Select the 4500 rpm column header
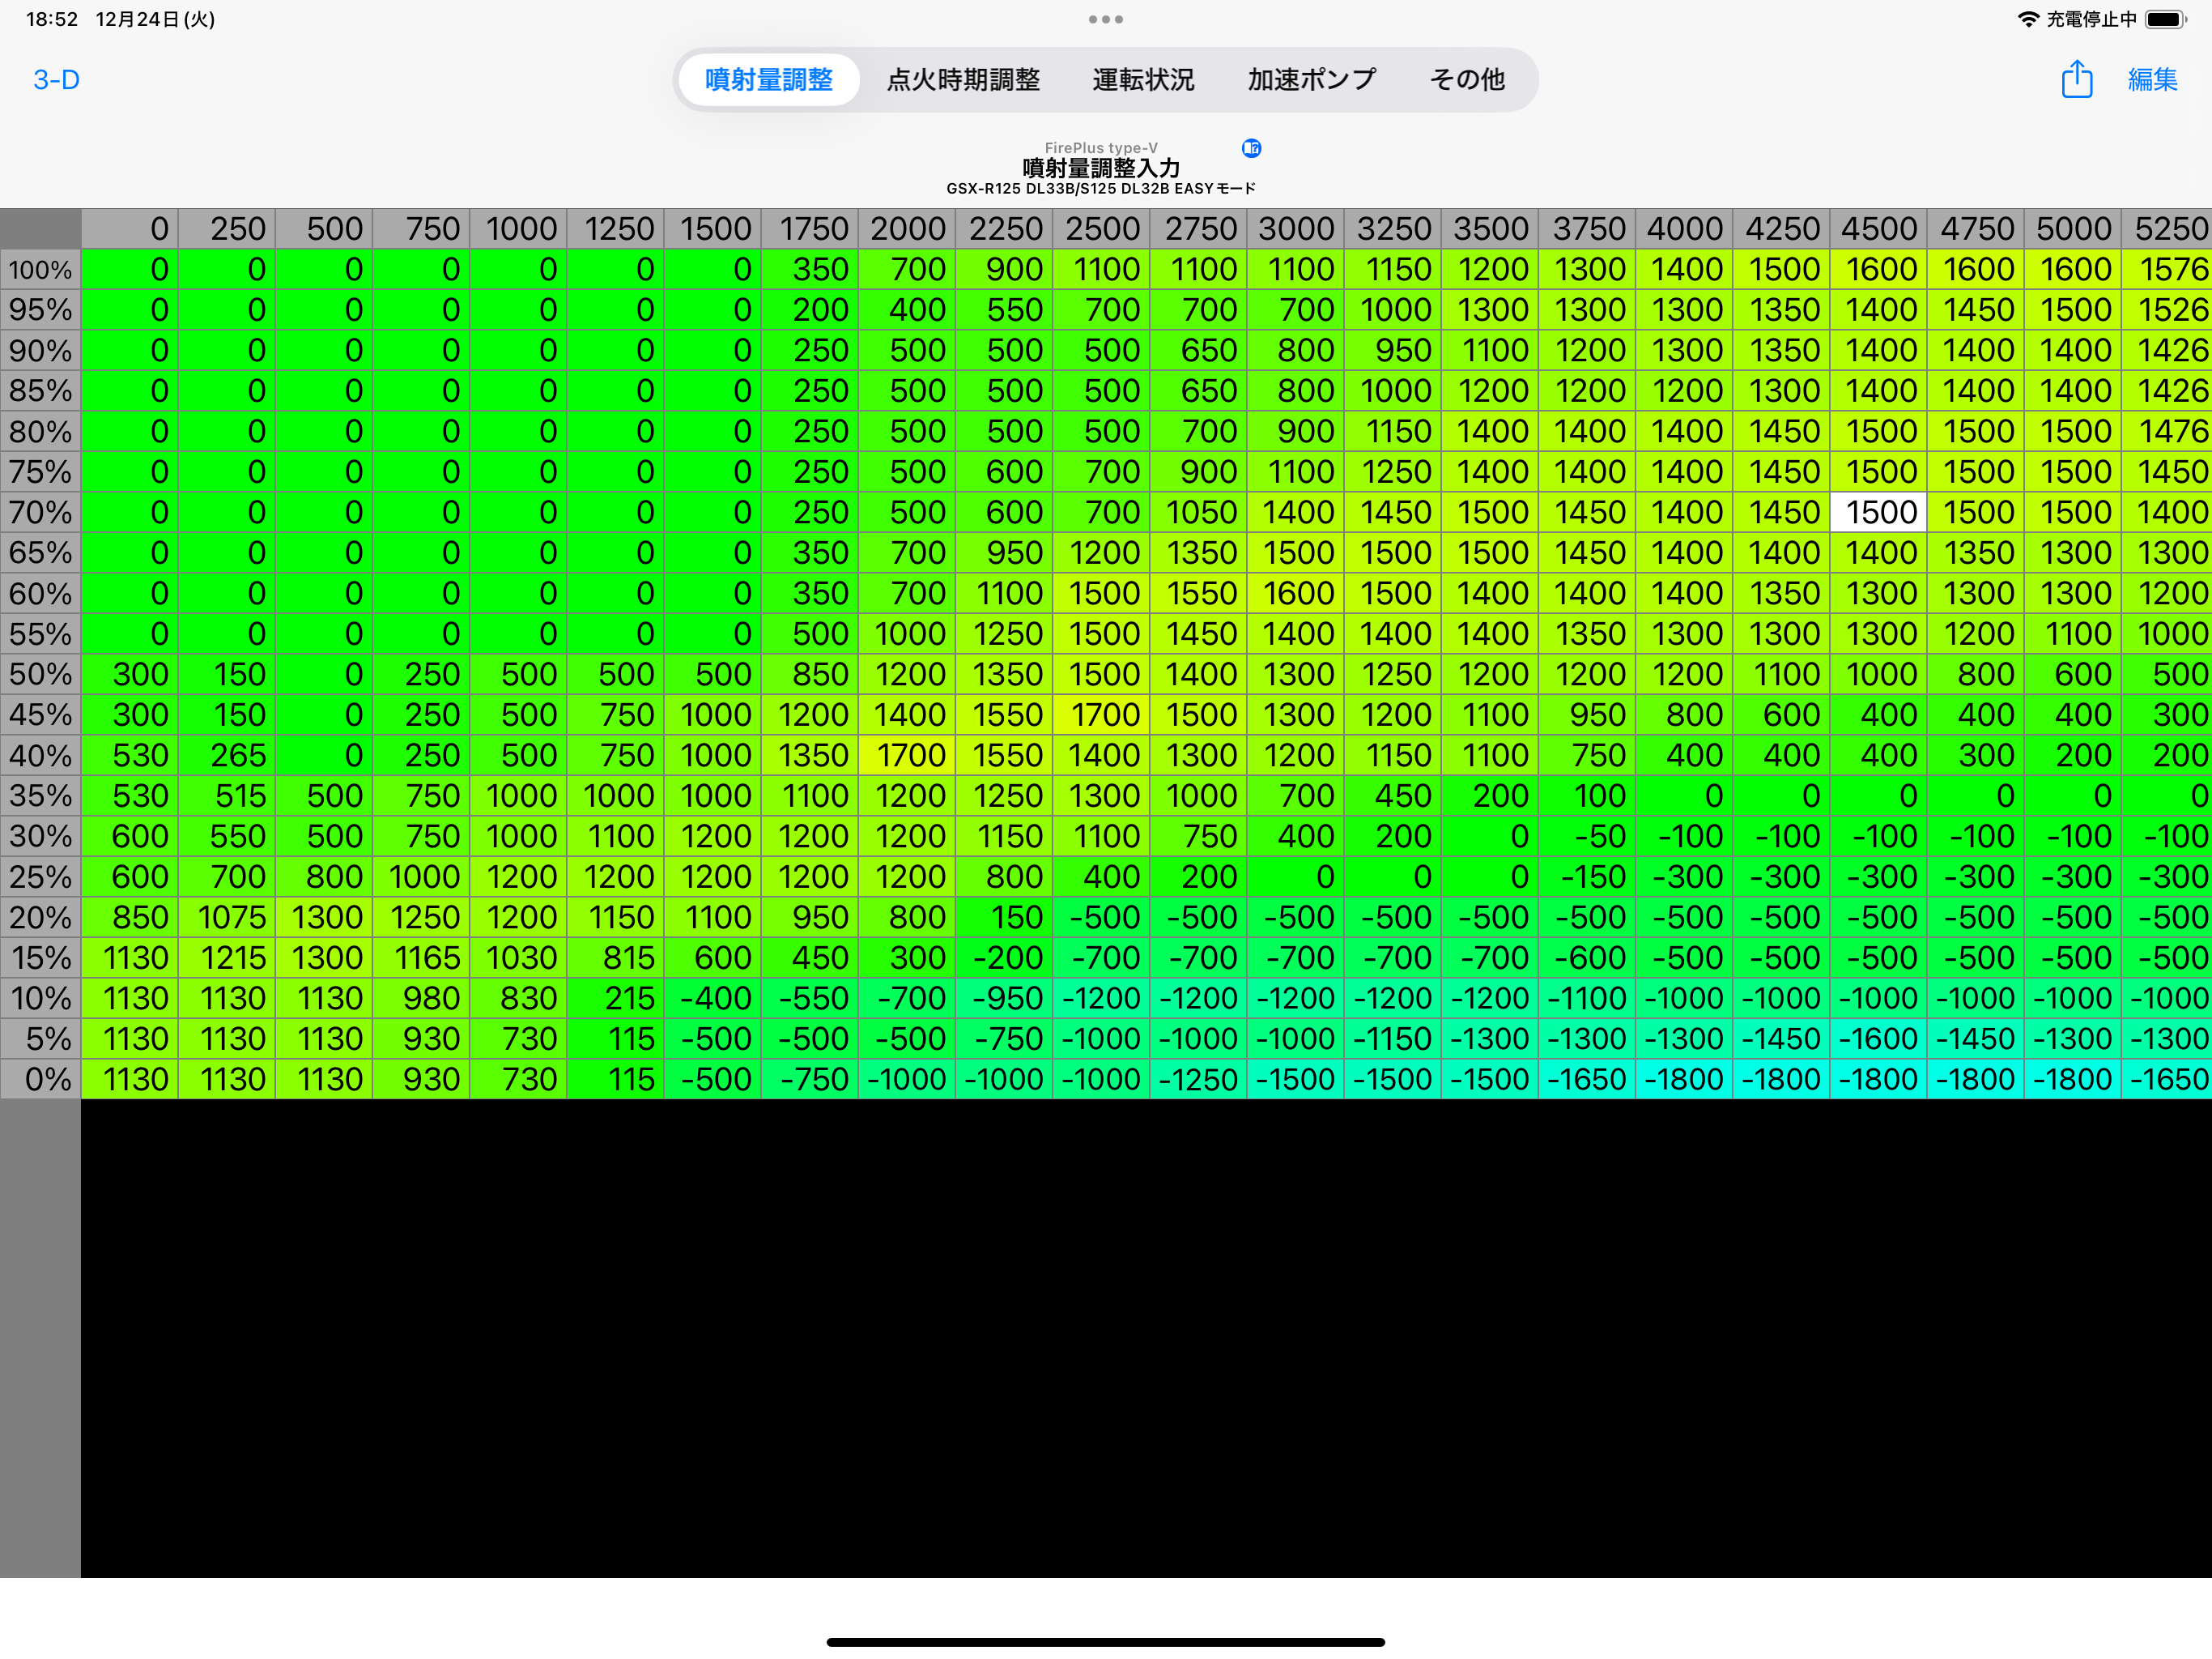The width and height of the screenshot is (2212, 1659). coord(1879,229)
